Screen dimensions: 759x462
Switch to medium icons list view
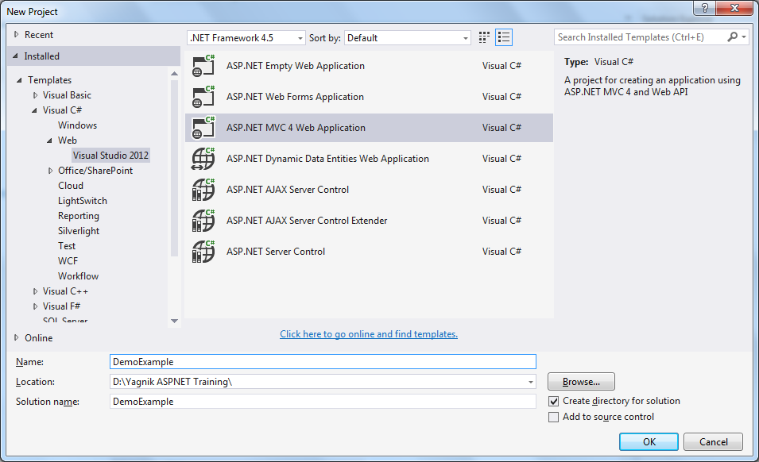[504, 37]
